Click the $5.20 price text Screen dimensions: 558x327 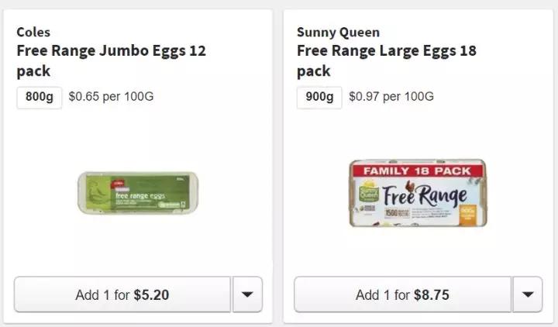[151, 294]
